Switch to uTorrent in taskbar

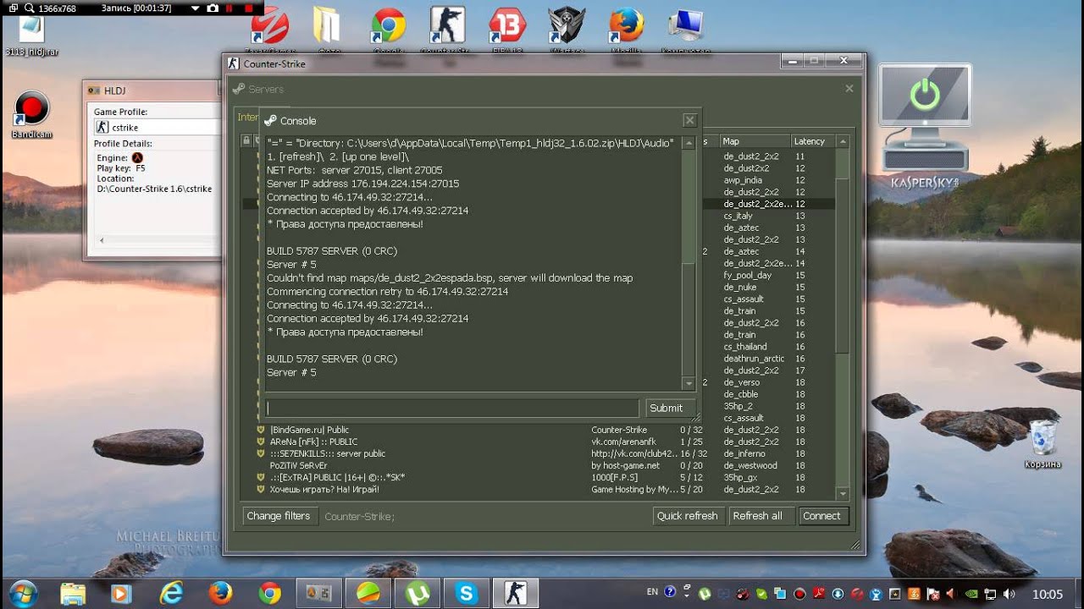coord(418,594)
